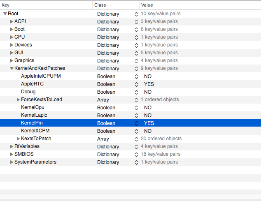This screenshot has width=261, height=201.
Task: Click the Class column header
Action: point(116,5)
